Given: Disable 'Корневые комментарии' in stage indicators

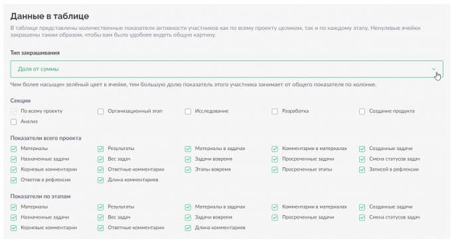Looking at the screenshot, I should coord(14,228).
